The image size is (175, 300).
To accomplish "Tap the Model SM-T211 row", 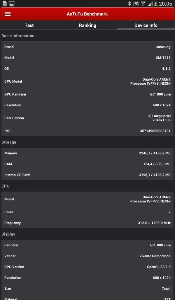I will (x=87, y=58).
